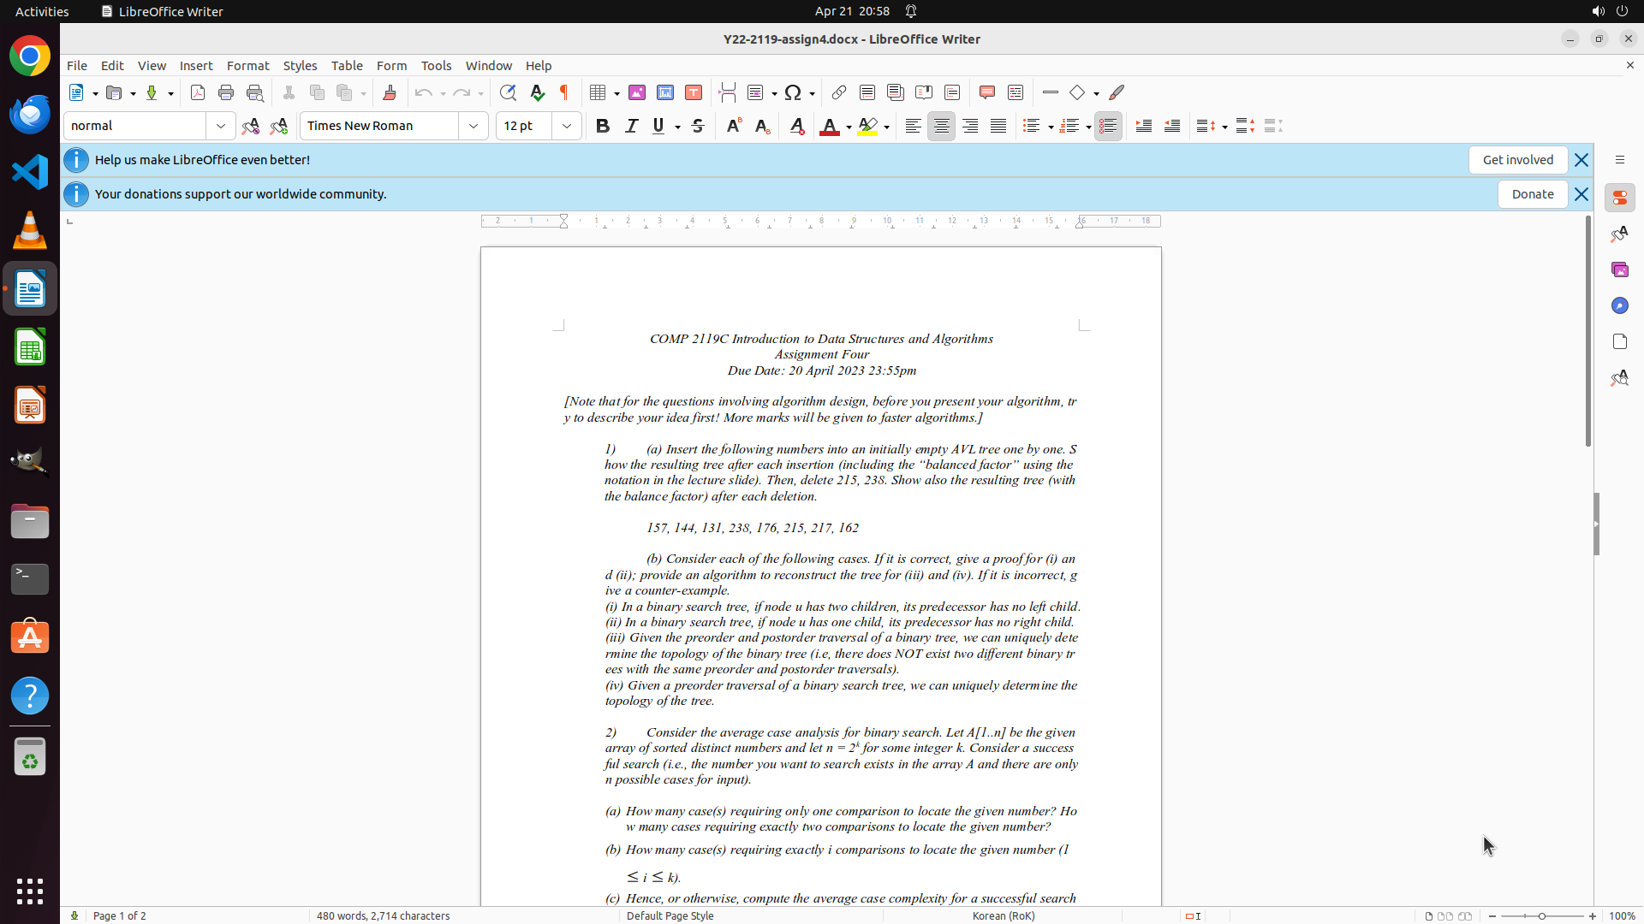Open Find and Replace tool
This screenshot has width=1644, height=924.
pos(508,93)
